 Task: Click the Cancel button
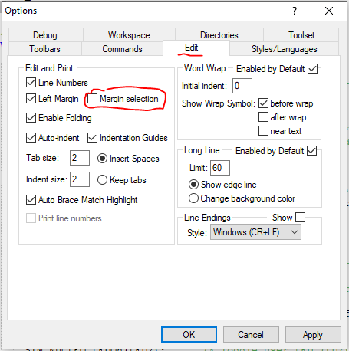point(251,335)
